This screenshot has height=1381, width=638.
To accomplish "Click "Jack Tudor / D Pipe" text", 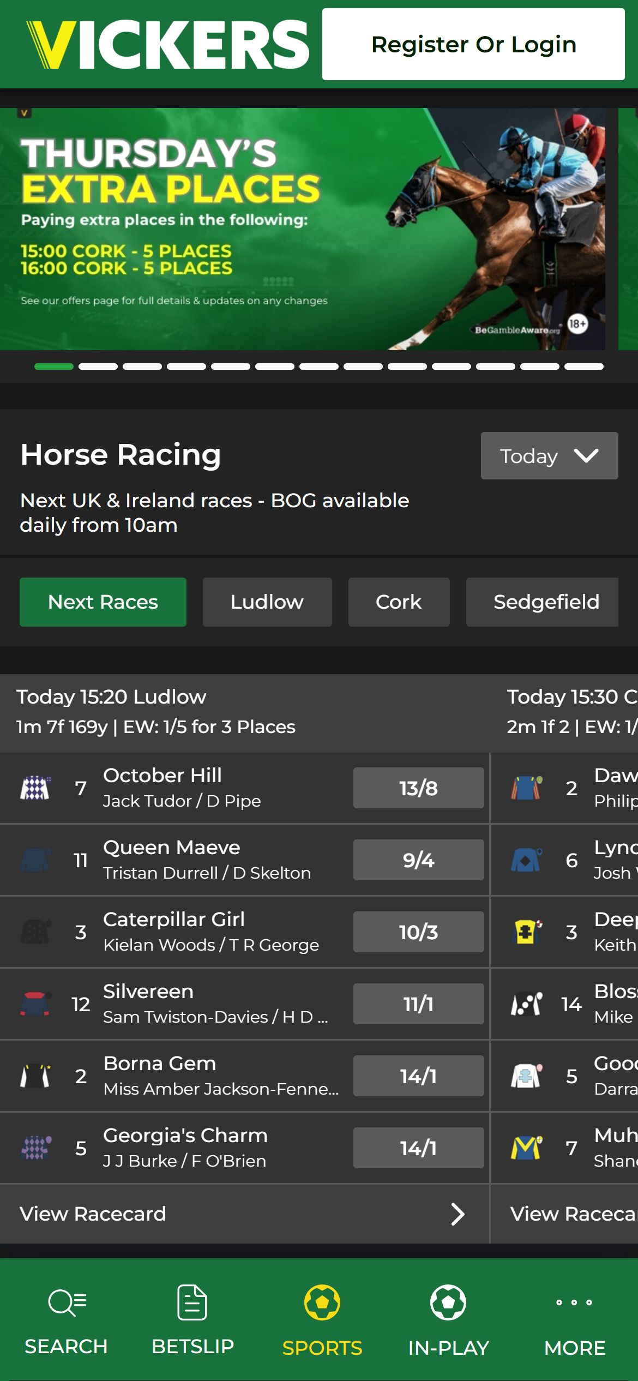I will coord(182,801).
